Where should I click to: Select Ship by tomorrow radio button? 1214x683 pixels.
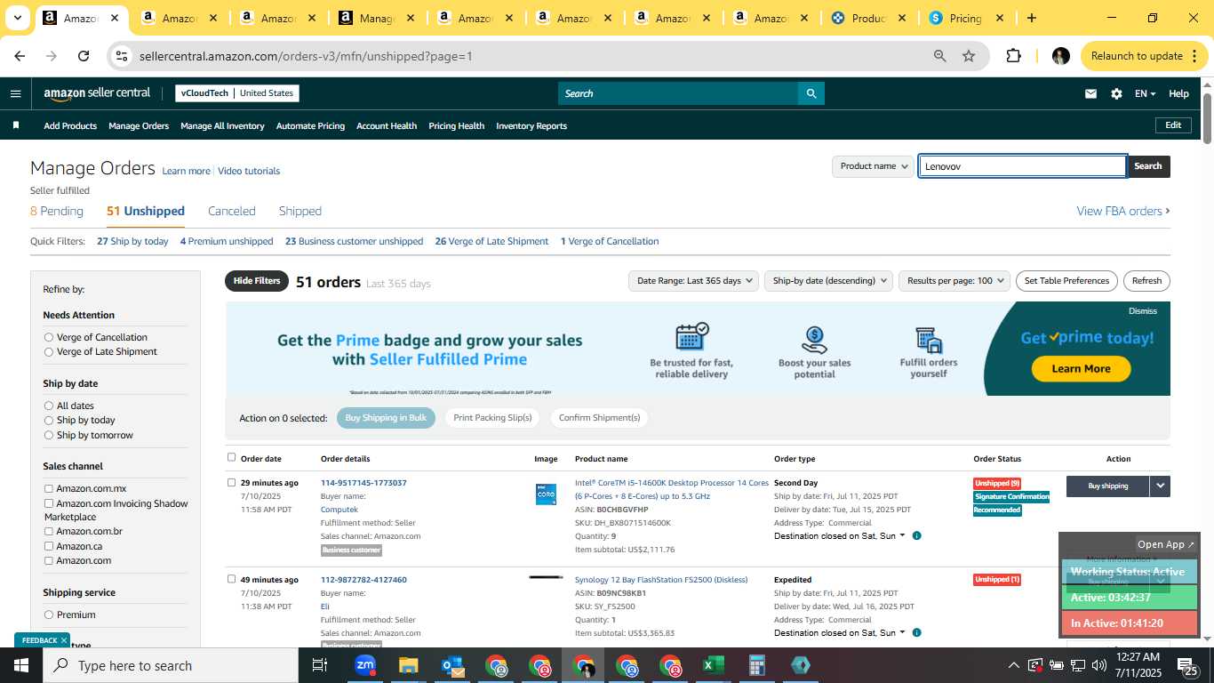49,436
